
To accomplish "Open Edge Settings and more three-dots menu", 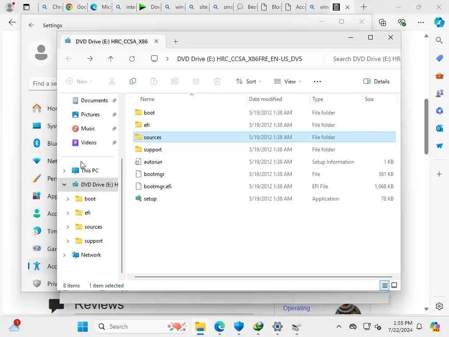I will click(420, 22).
